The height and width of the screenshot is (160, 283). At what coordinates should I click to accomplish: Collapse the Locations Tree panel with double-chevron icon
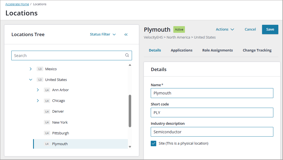coord(126,34)
